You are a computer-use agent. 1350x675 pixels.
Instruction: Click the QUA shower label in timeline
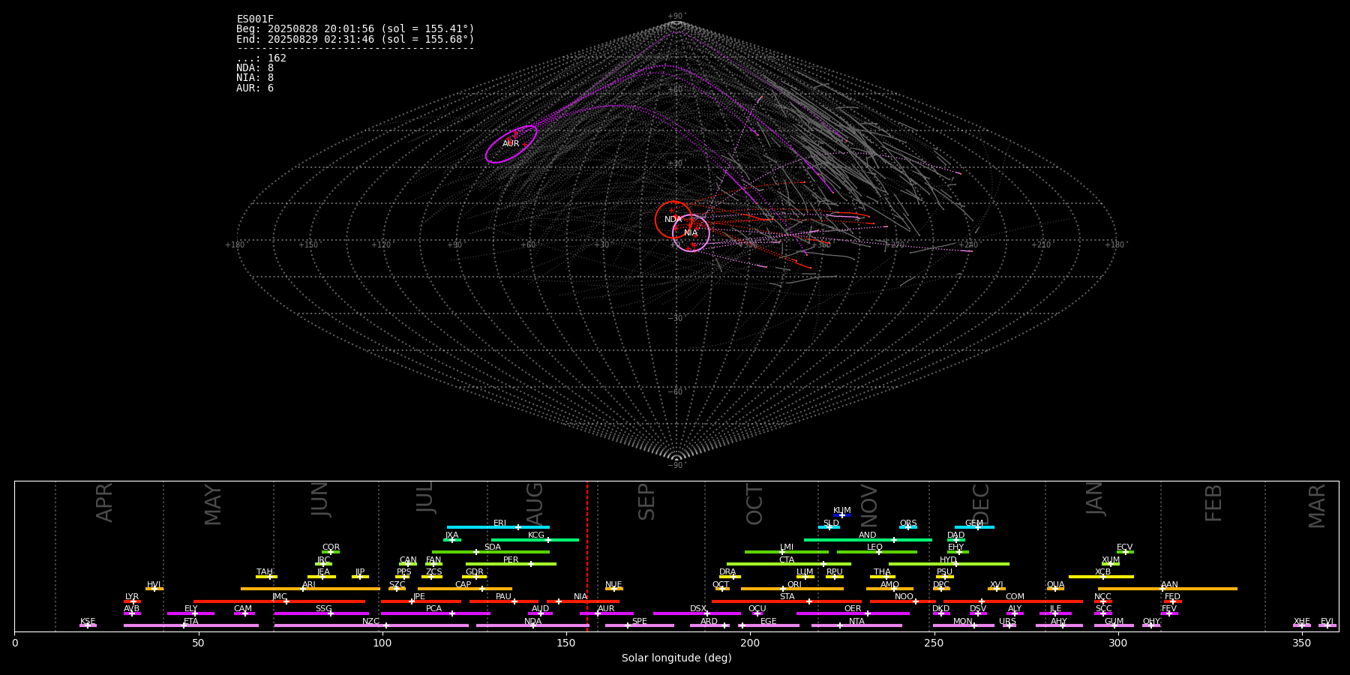[1056, 585]
